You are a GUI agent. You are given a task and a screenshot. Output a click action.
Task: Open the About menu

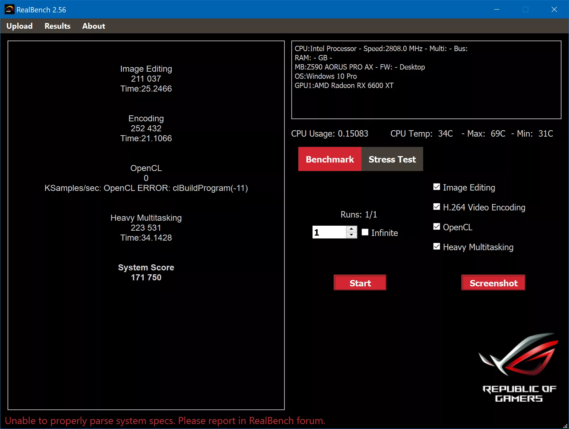94,26
